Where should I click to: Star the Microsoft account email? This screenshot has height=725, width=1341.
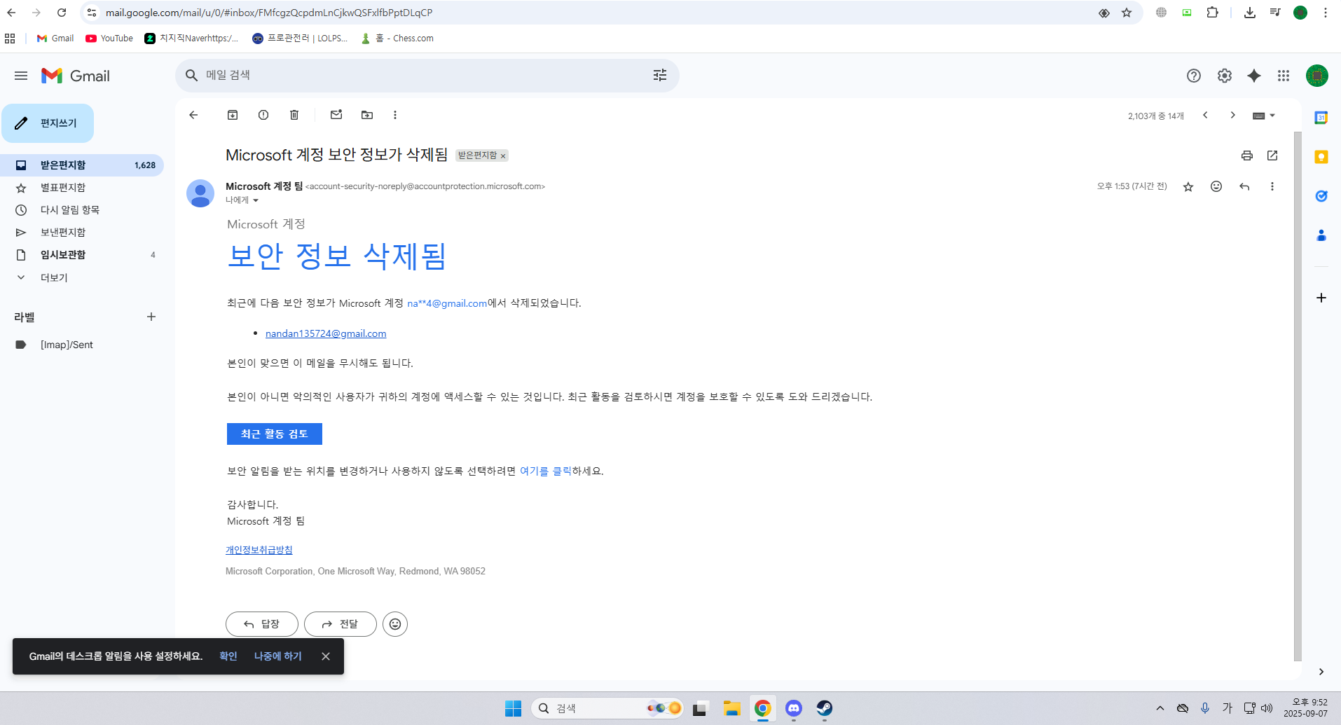(x=1188, y=186)
